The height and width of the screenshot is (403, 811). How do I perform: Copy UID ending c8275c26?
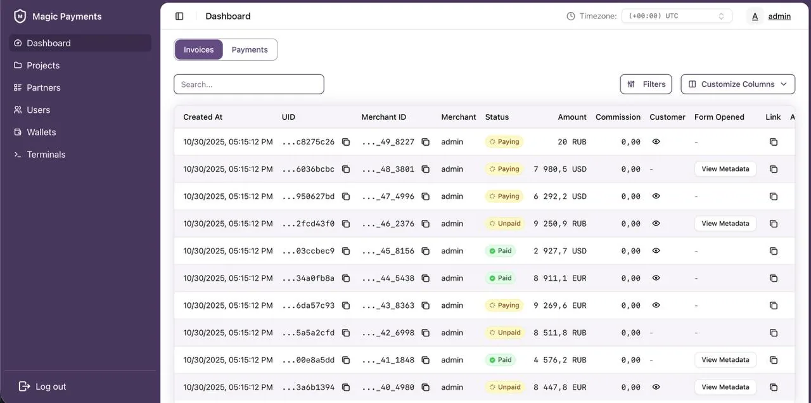click(346, 142)
